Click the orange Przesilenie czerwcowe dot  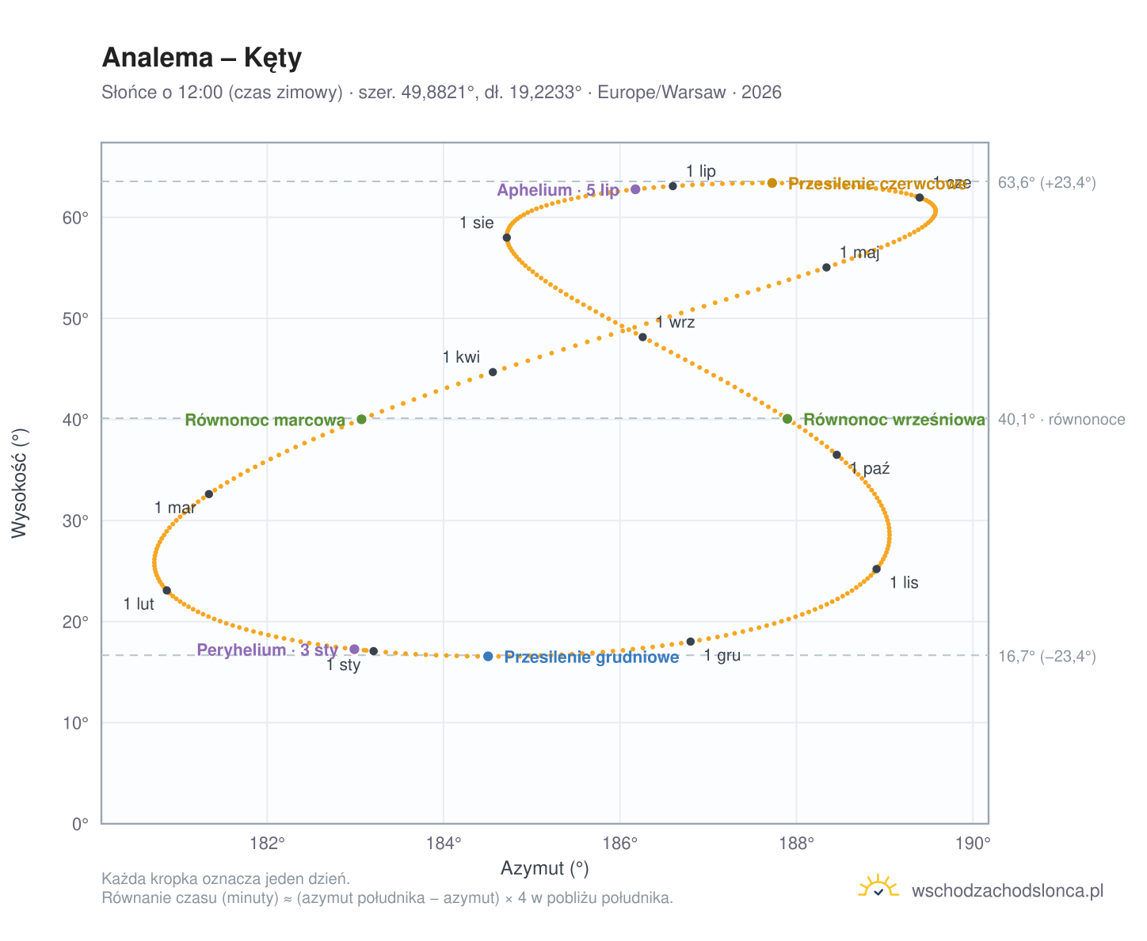(x=772, y=183)
